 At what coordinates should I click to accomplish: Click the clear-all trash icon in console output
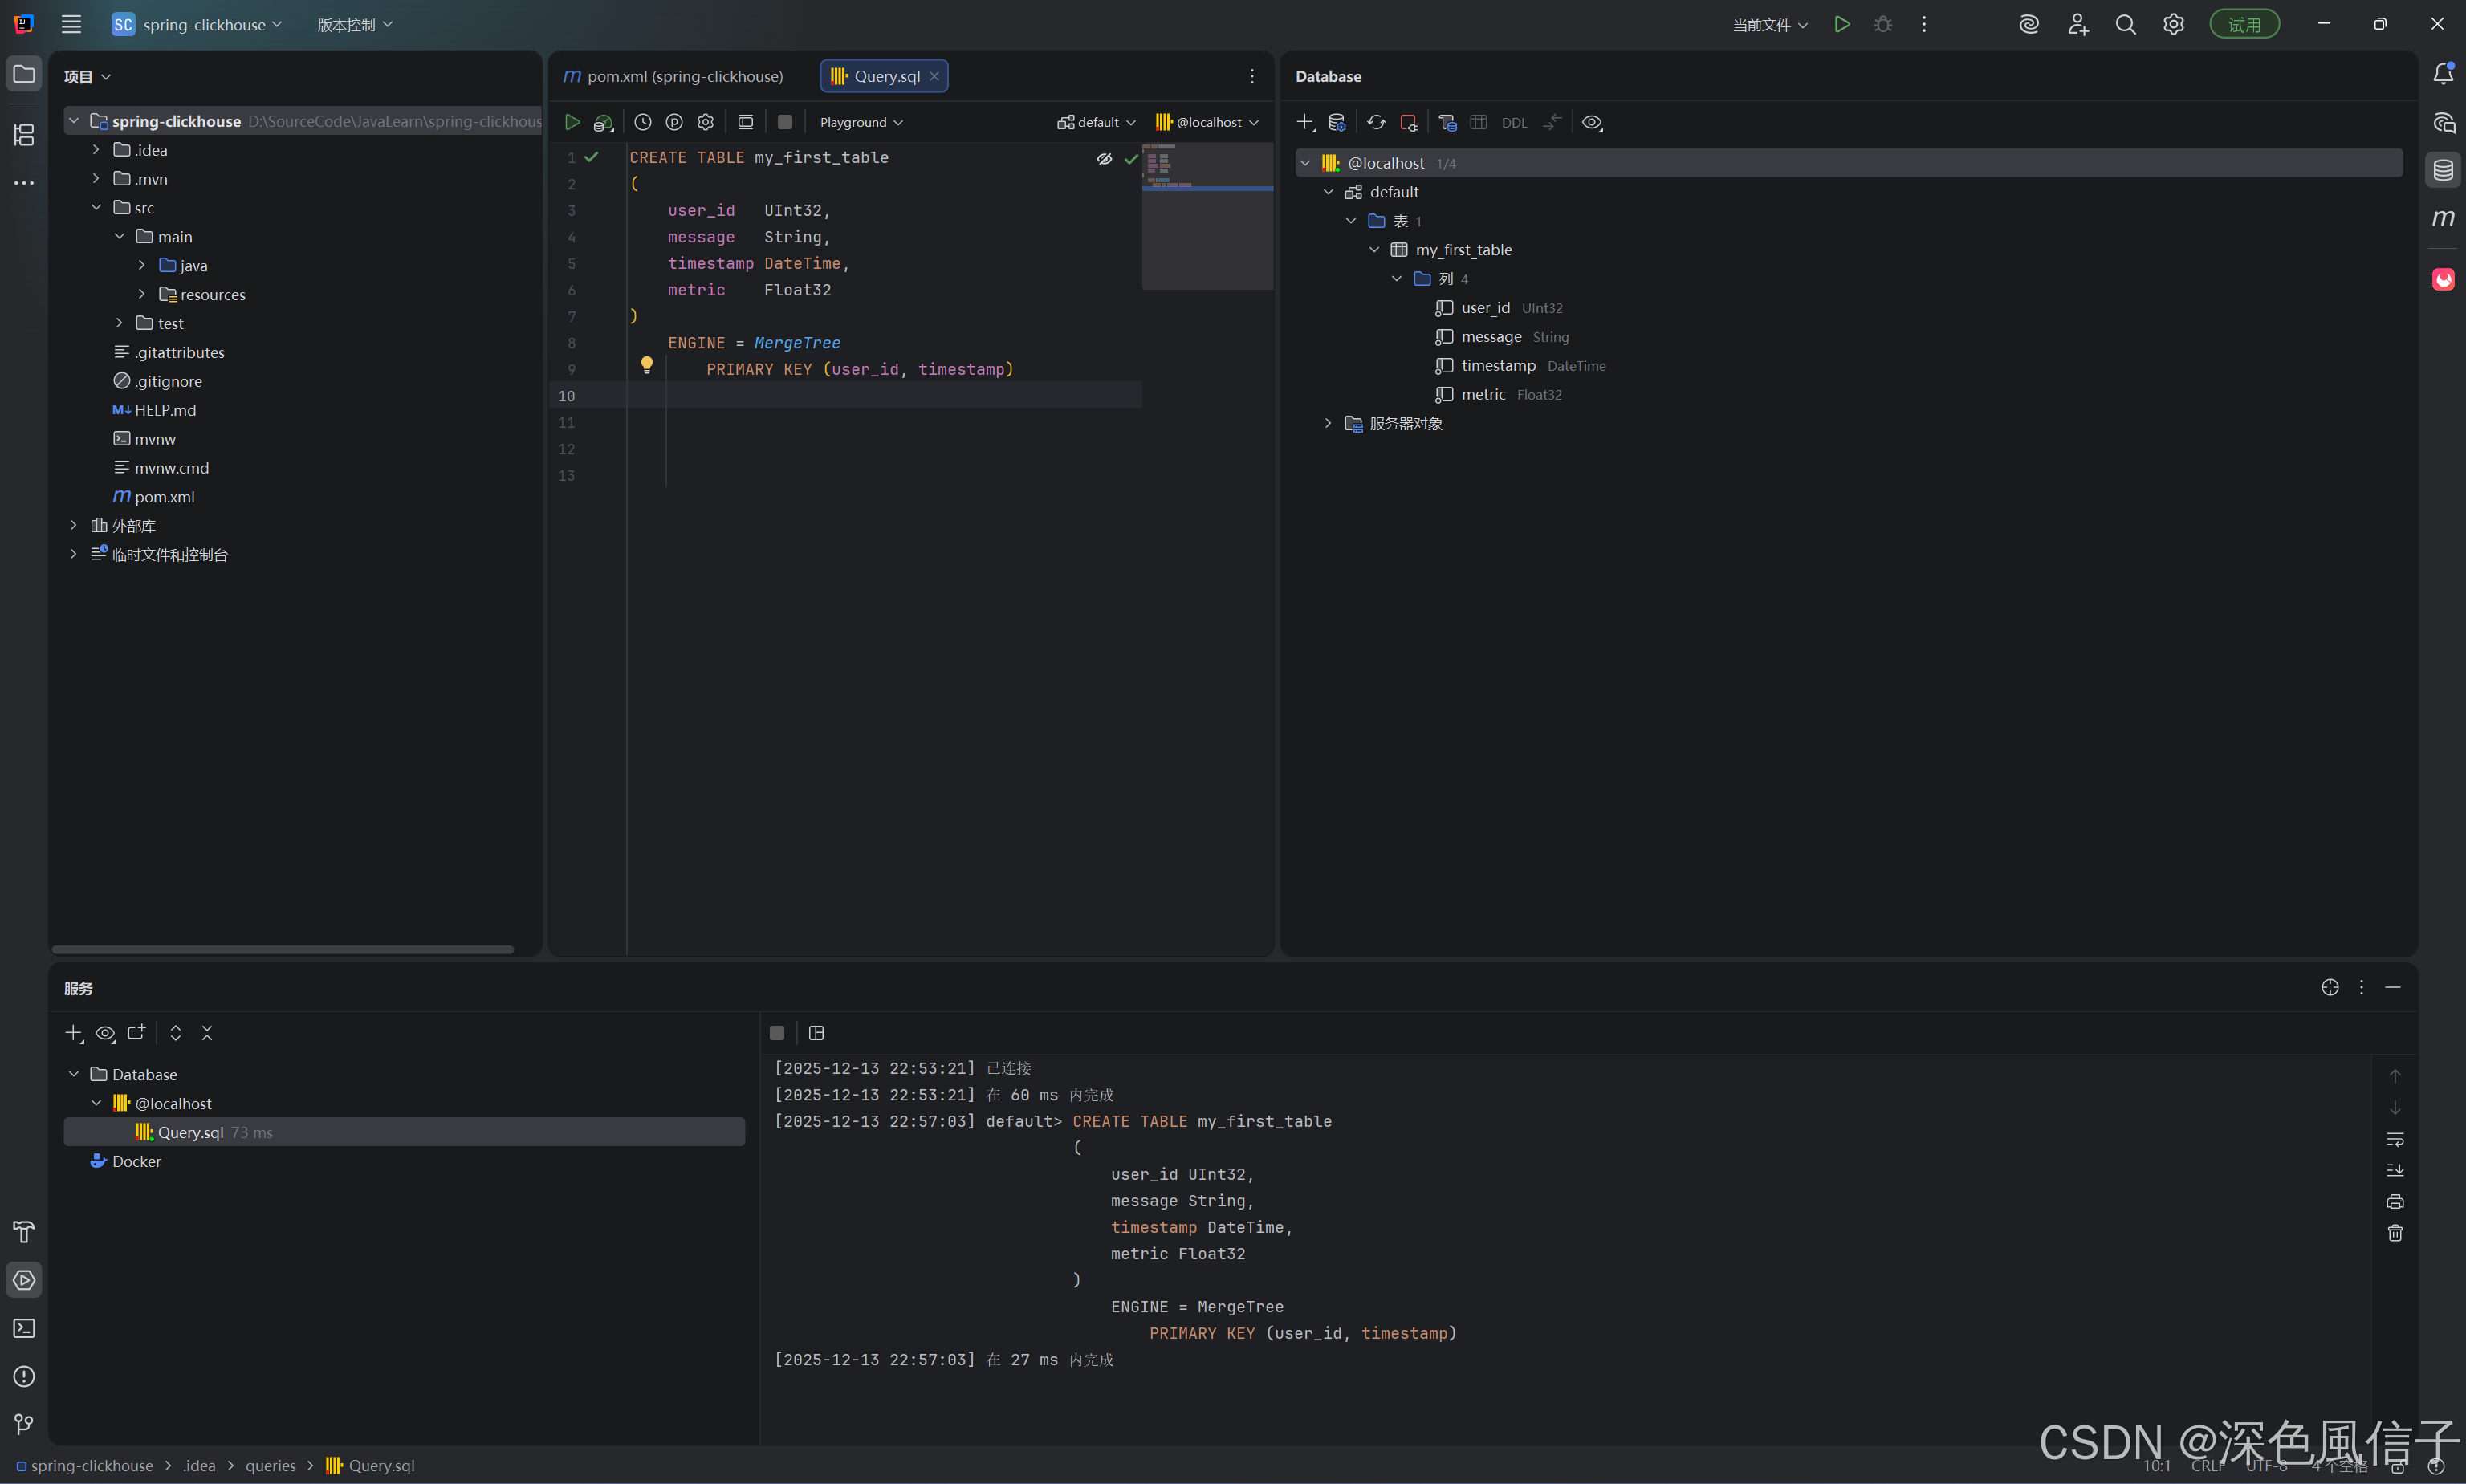(x=2395, y=1233)
